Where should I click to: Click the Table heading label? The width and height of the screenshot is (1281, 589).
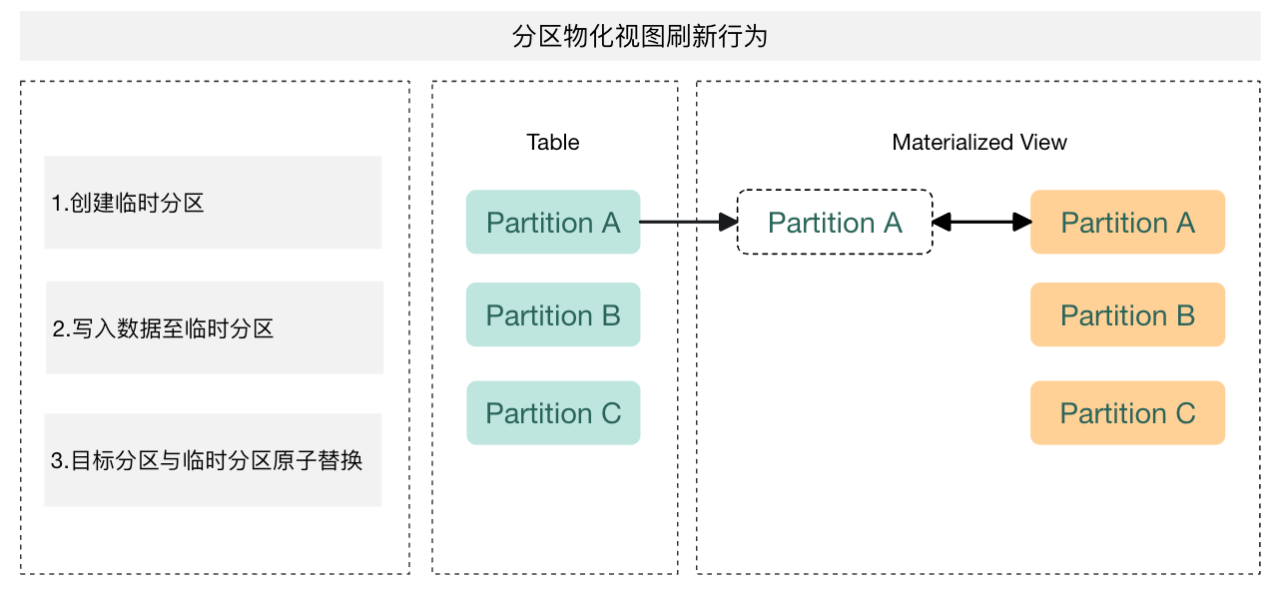click(553, 142)
